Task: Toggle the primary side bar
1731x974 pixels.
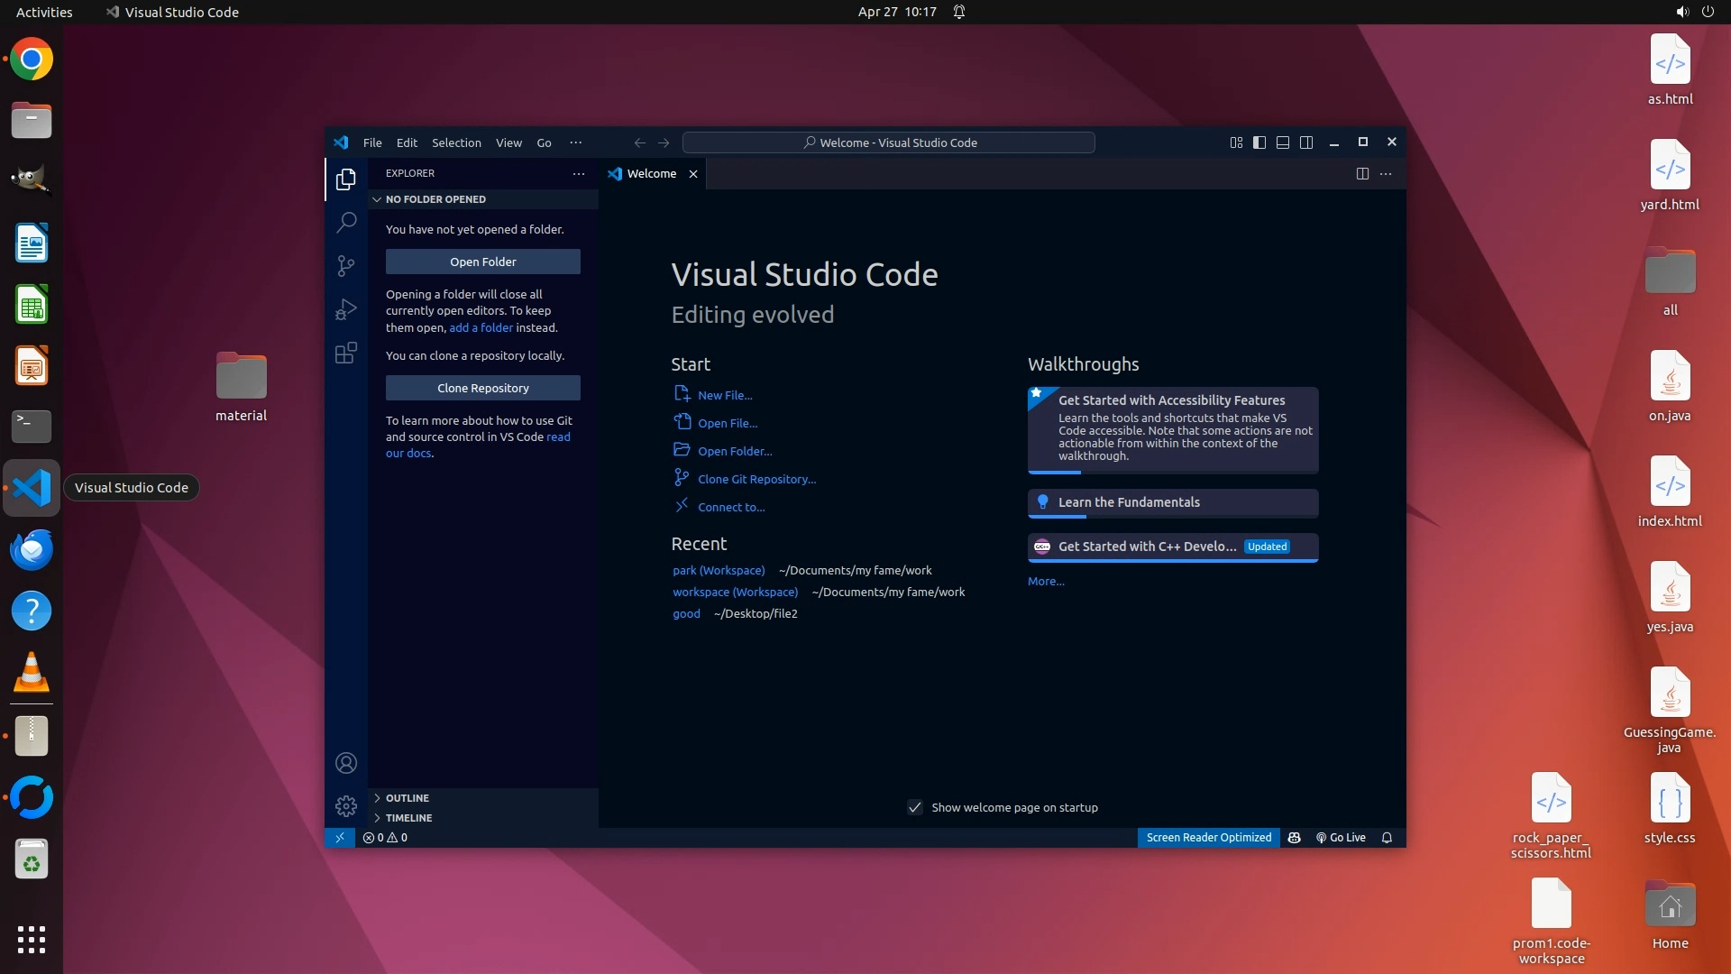Action: coord(1259,142)
